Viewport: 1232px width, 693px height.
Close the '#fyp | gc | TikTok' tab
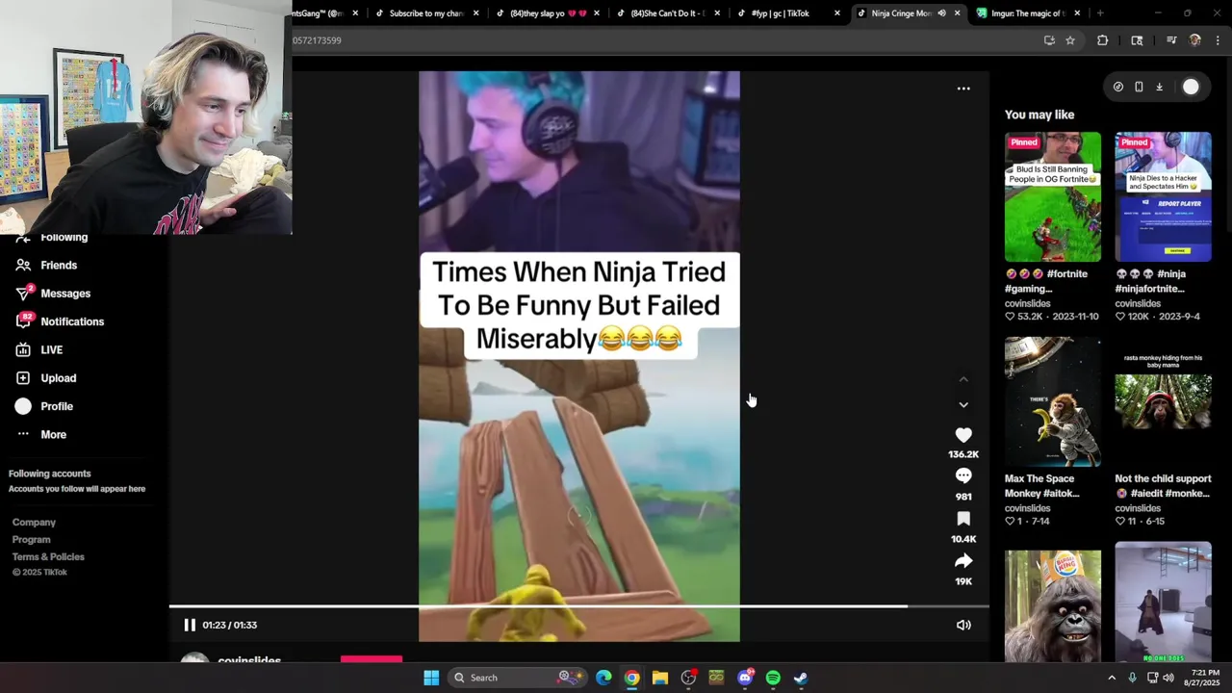tap(836, 13)
